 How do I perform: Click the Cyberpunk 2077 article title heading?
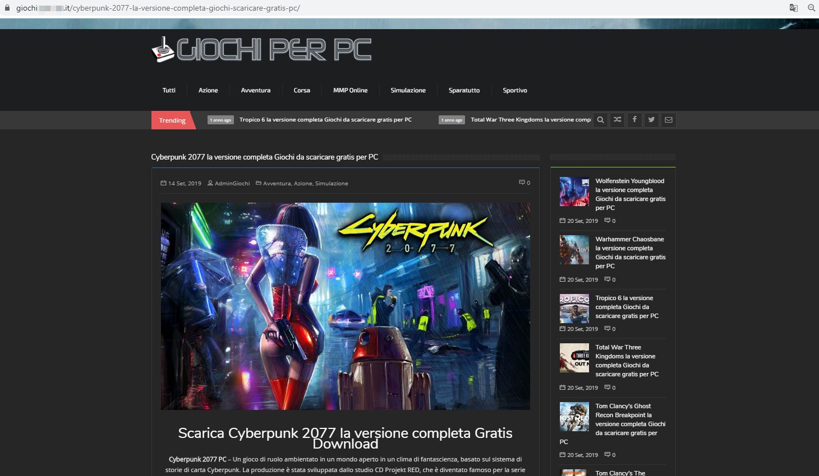tap(264, 157)
